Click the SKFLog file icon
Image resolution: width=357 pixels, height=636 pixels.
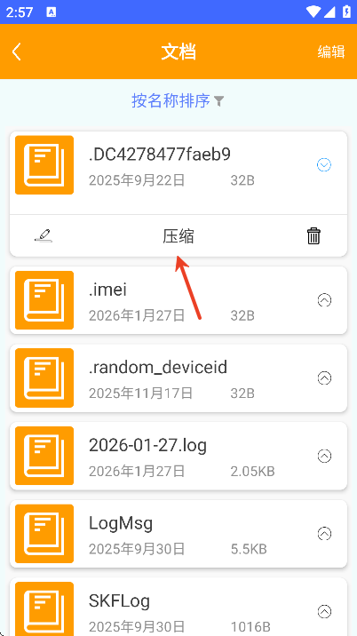(x=44, y=609)
